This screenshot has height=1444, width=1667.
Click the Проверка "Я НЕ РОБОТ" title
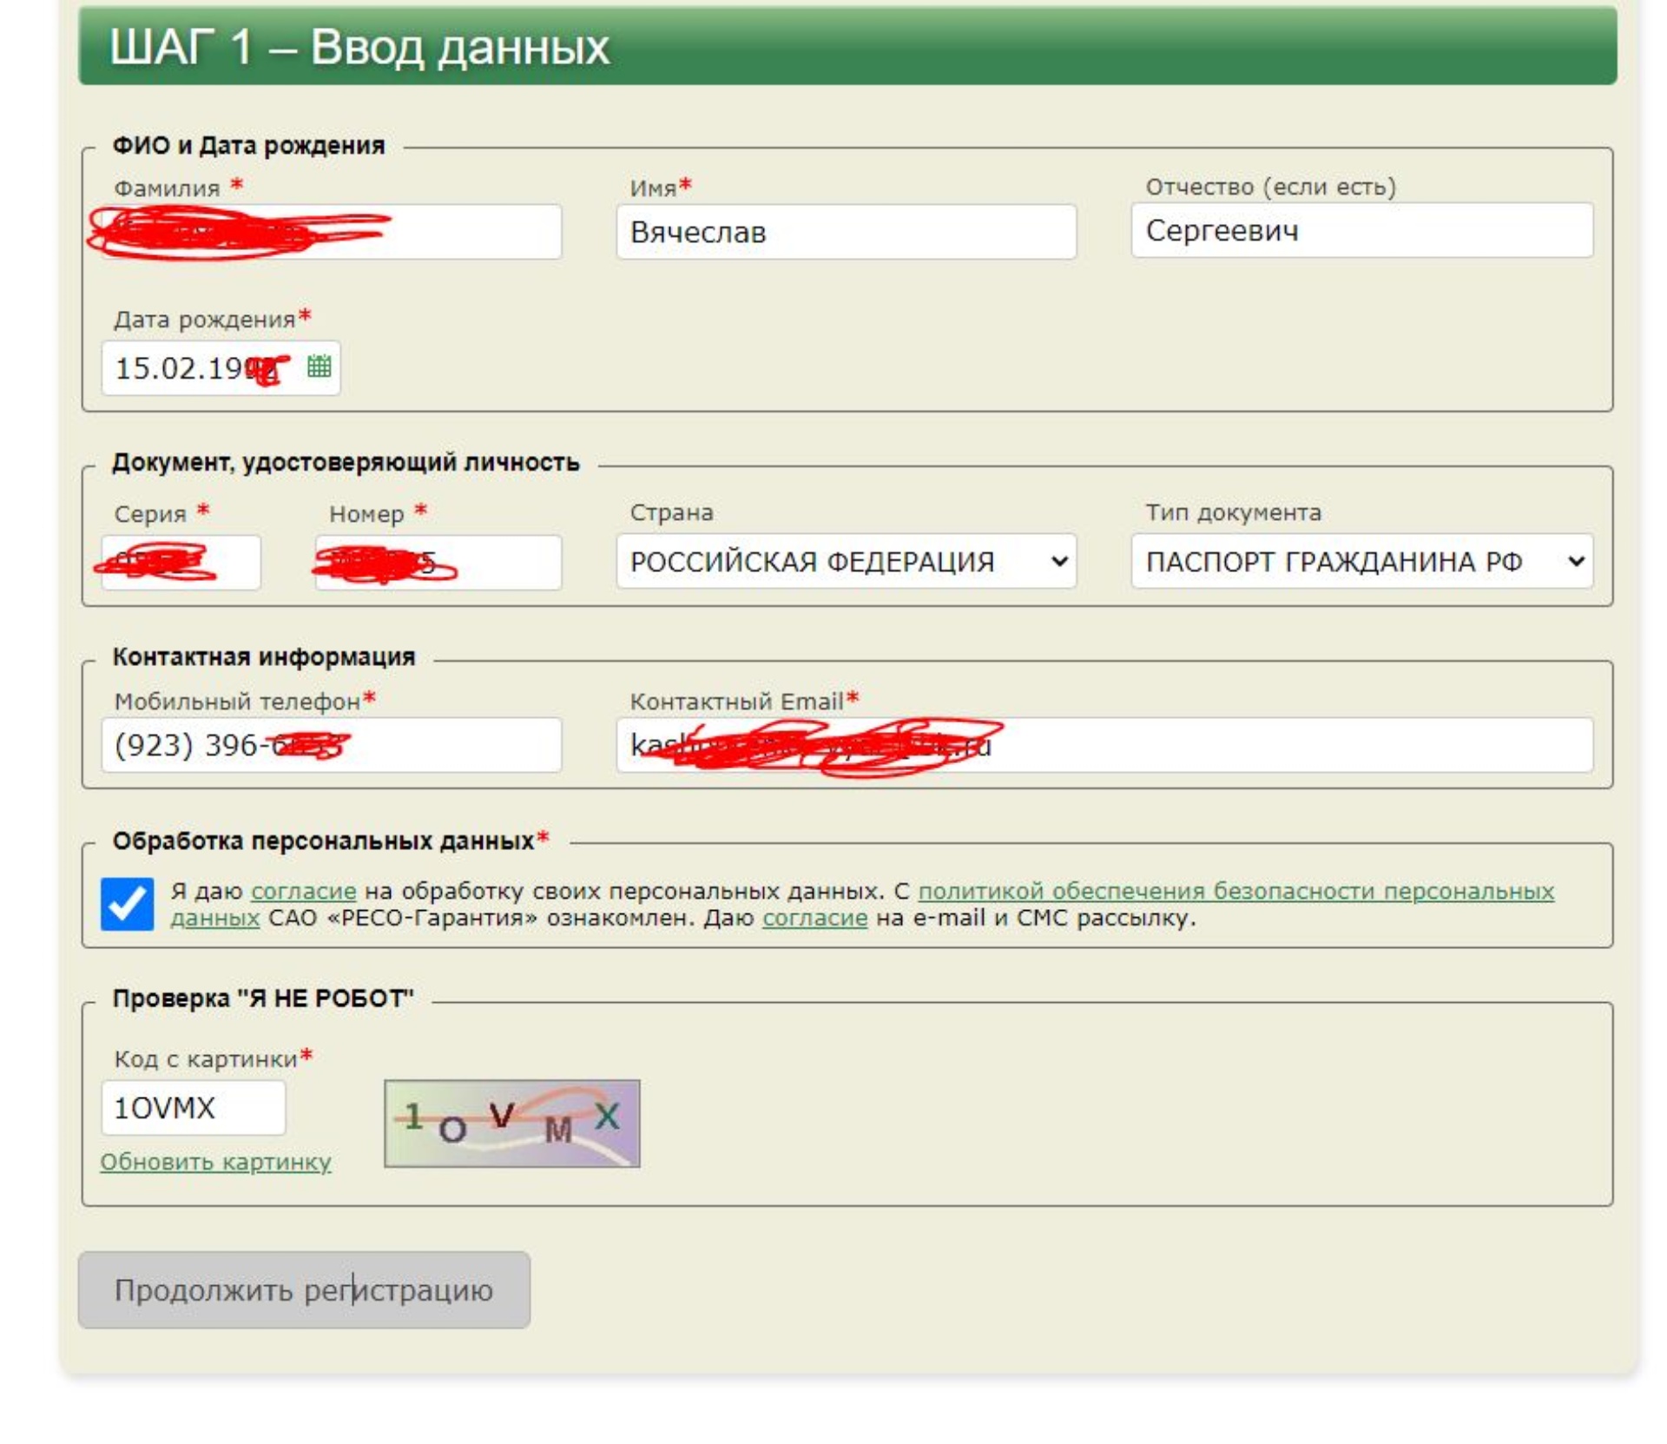[x=263, y=998]
